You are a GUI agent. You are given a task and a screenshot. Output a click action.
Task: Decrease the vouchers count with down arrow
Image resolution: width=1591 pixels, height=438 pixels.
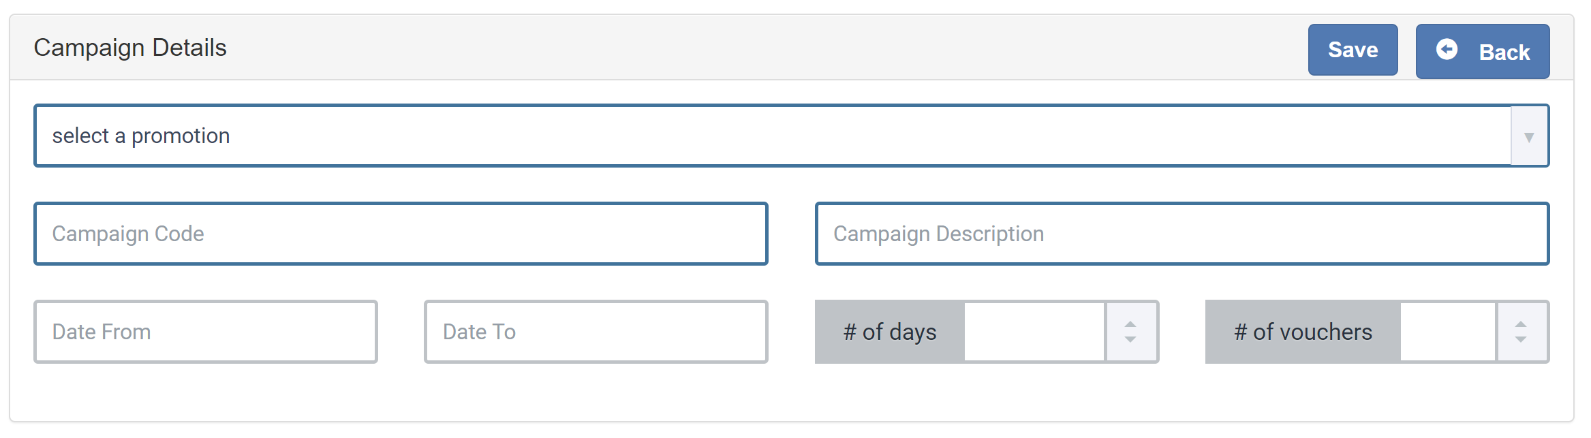coord(1521,339)
